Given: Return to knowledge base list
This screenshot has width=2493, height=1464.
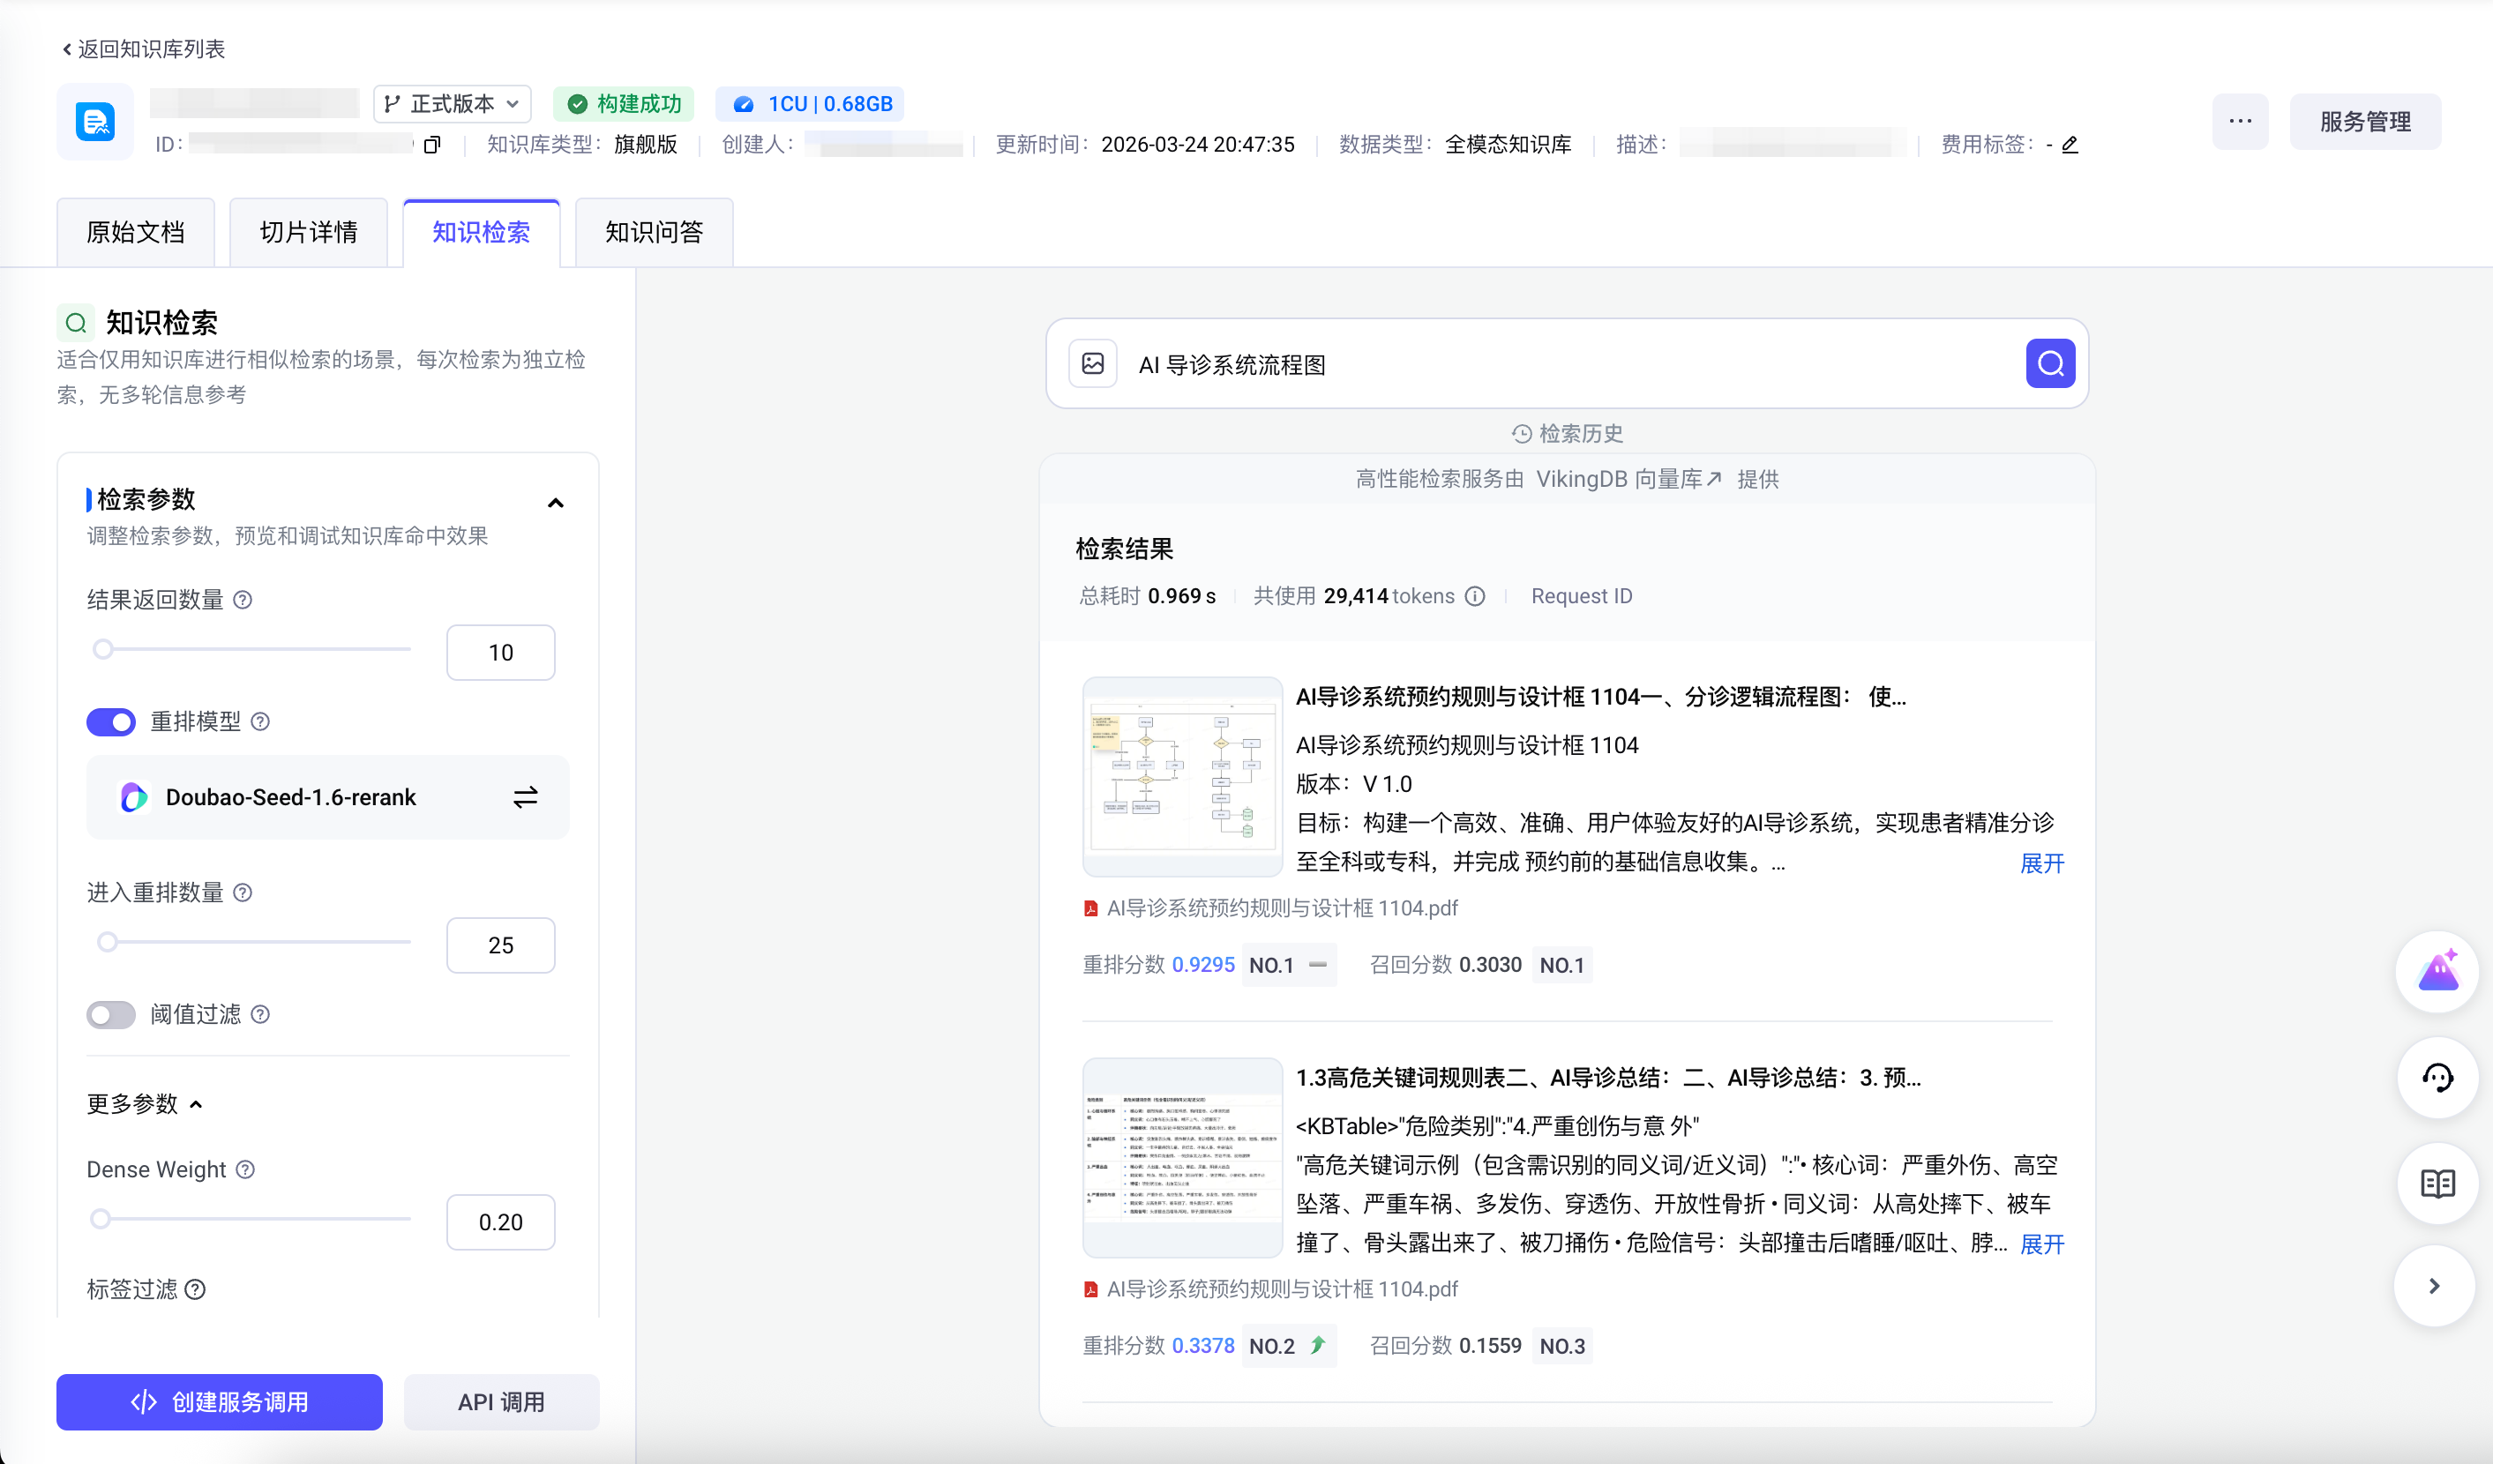Looking at the screenshot, I should click(x=144, y=49).
